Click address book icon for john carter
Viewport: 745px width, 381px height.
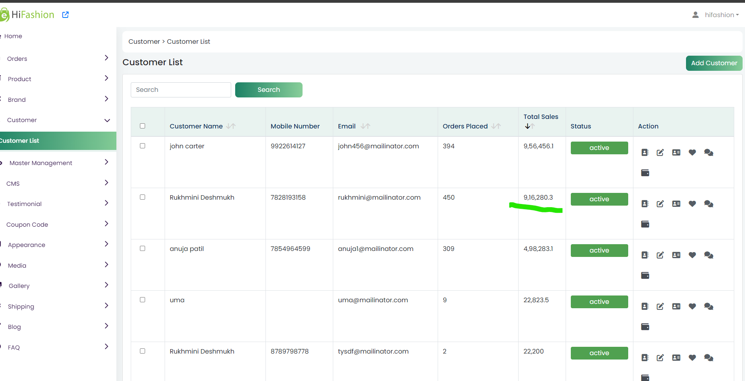pos(645,152)
